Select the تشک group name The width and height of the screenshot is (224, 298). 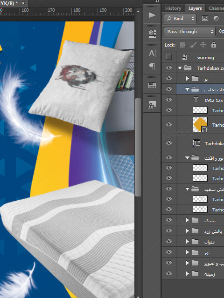pos(210,220)
